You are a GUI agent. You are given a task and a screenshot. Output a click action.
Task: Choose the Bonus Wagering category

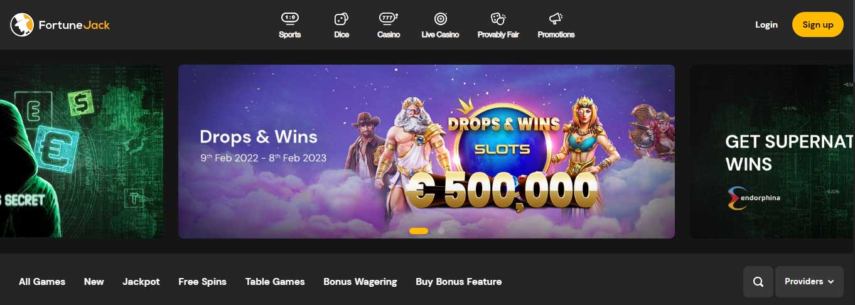(360, 282)
